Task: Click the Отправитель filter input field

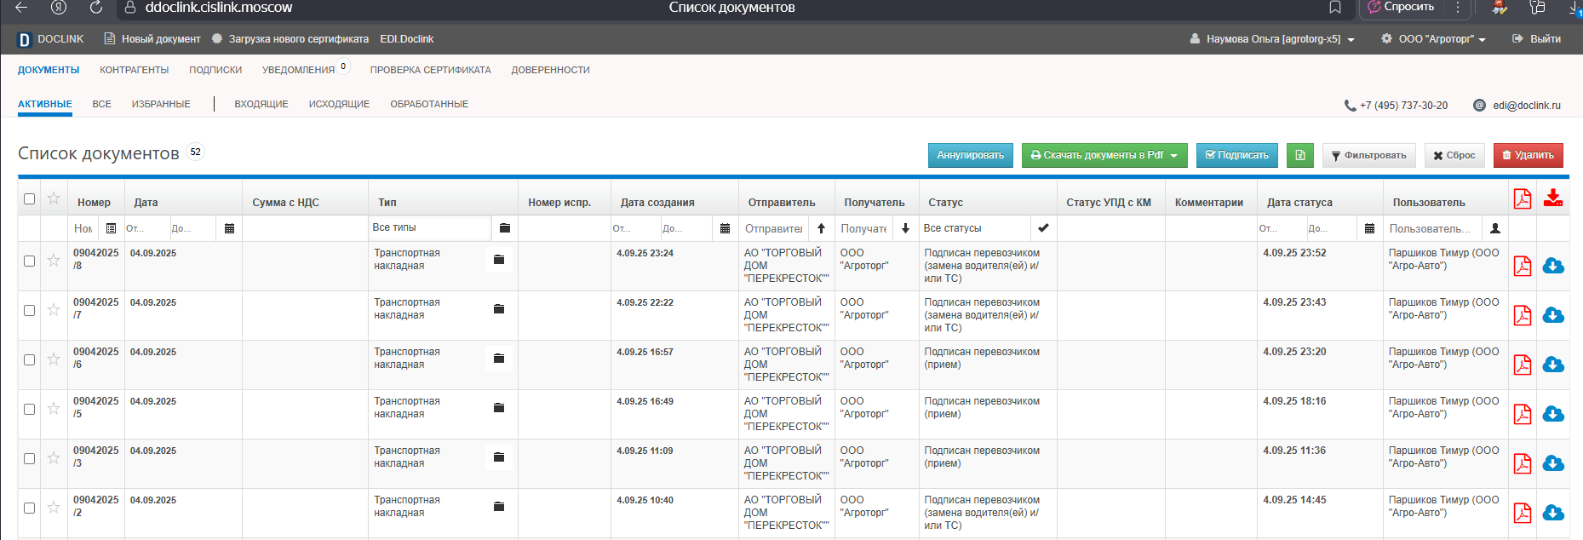Action: 774,228
